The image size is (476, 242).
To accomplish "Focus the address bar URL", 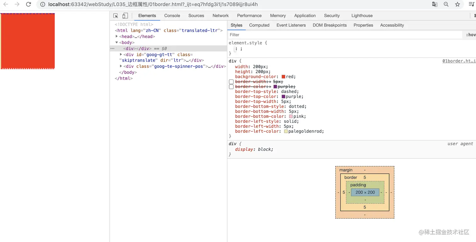I will coord(153,4).
